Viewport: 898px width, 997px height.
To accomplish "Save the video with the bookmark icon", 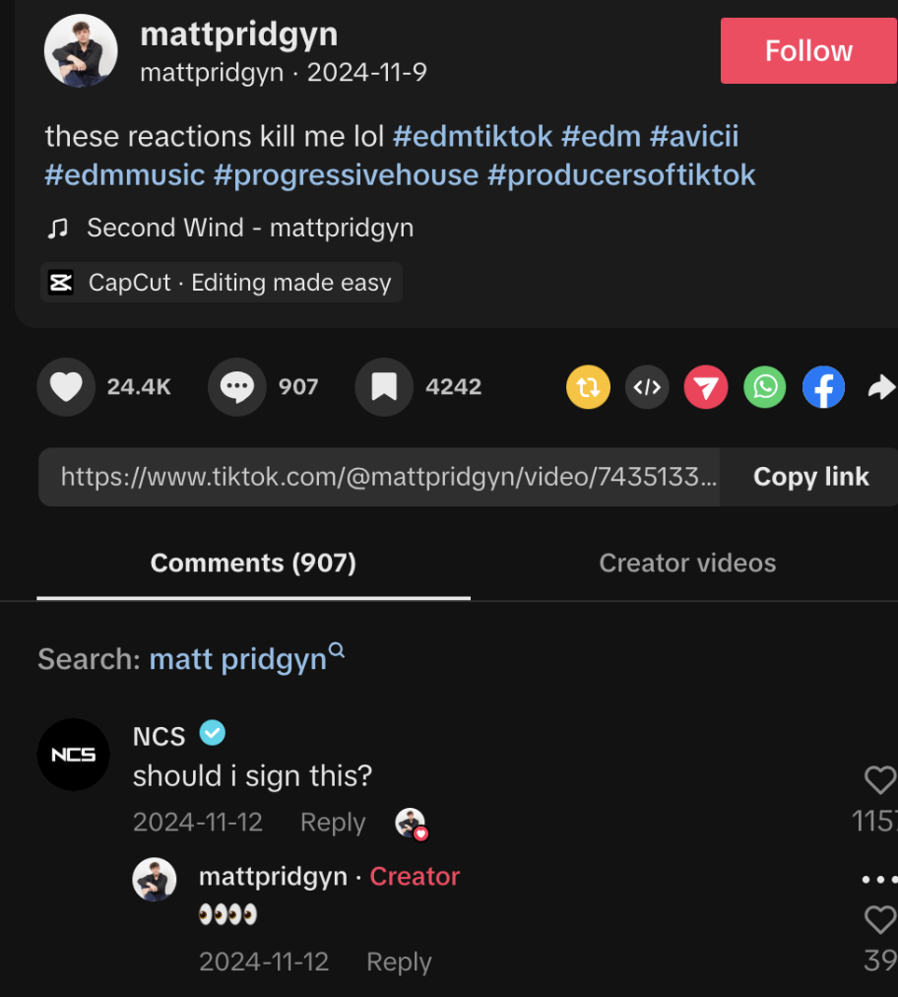I will click(384, 387).
